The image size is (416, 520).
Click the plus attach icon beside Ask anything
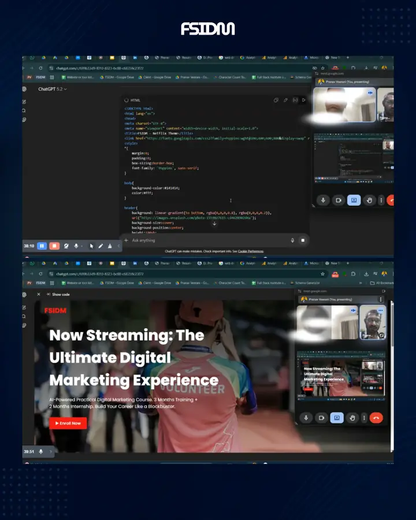126,240
